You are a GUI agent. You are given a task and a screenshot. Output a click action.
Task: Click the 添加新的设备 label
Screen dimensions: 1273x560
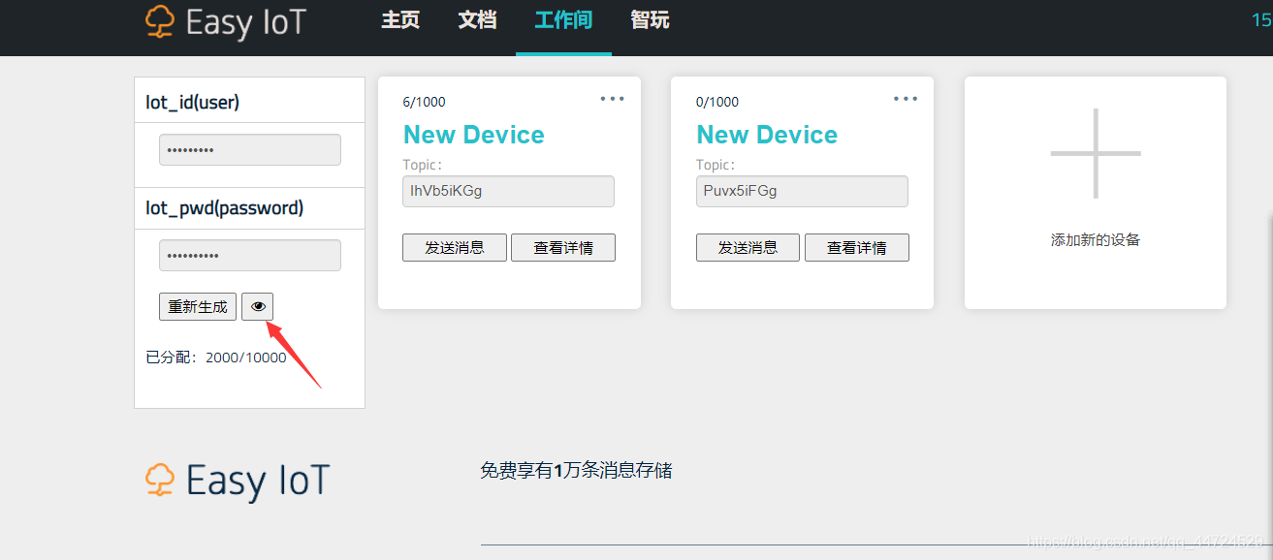[1096, 239]
